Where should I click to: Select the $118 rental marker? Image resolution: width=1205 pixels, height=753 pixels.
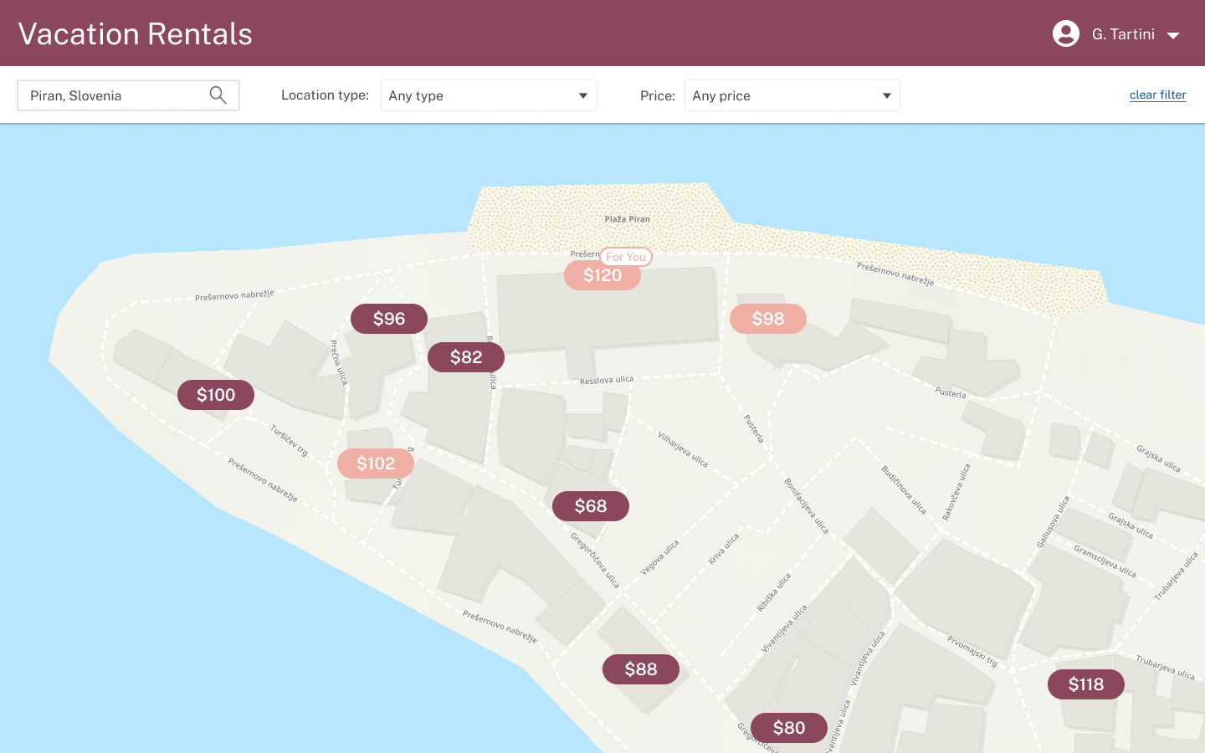coord(1086,684)
